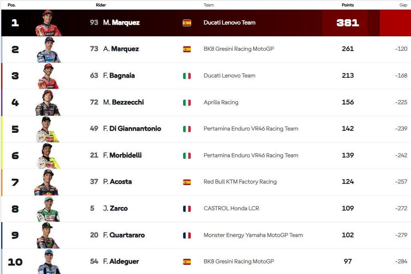Open Red Bull KTM Factory Racing team
This screenshot has height=274, width=411.
(240, 182)
